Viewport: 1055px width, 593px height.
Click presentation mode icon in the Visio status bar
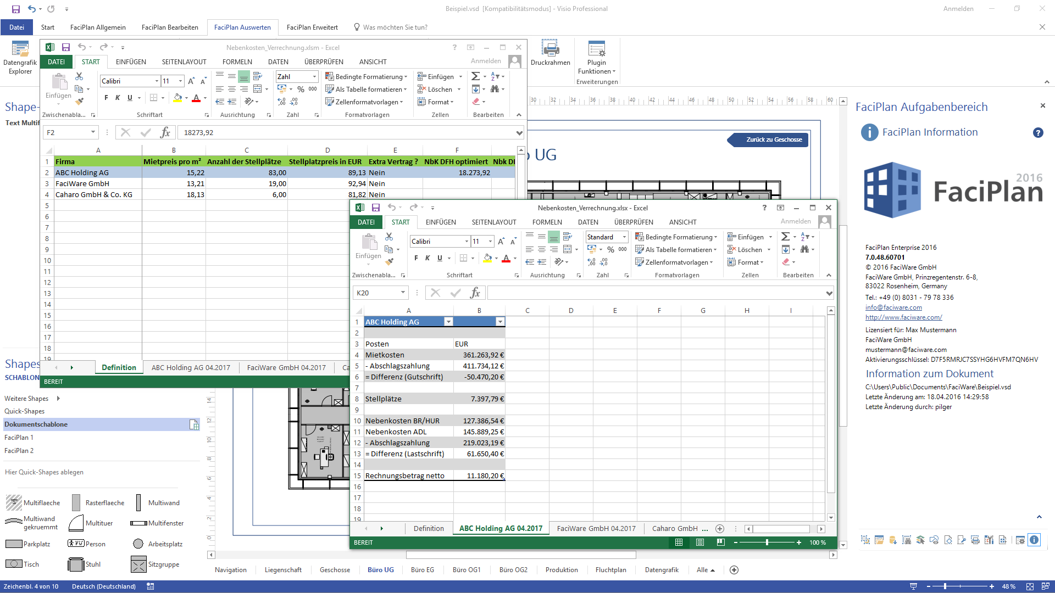913,586
